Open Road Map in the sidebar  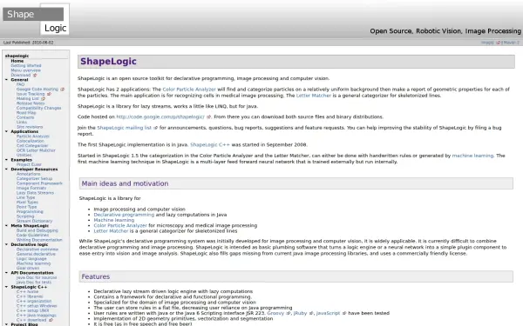point(26,113)
